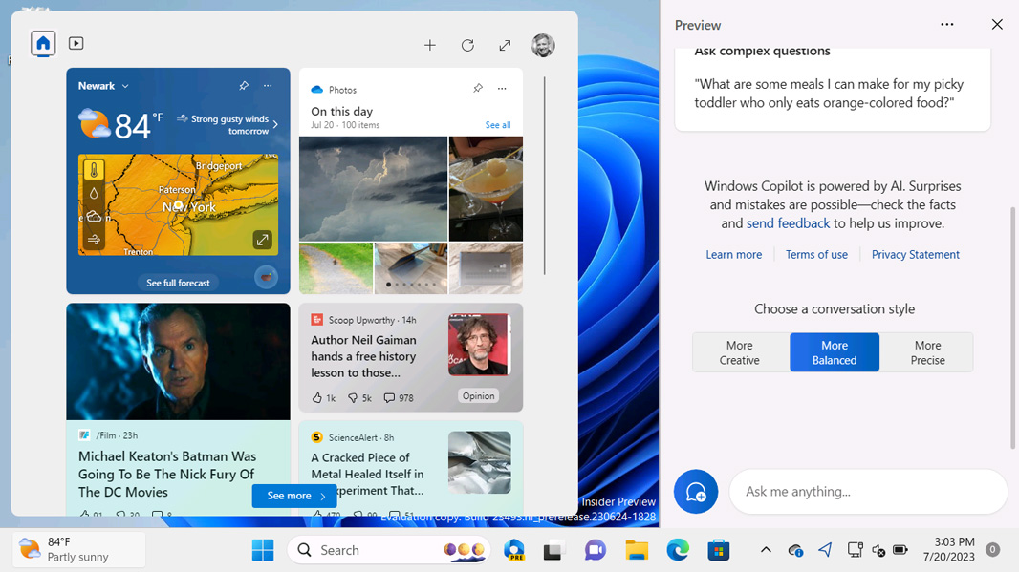
Task: Switch to the video Watch tab
Action: [76, 44]
